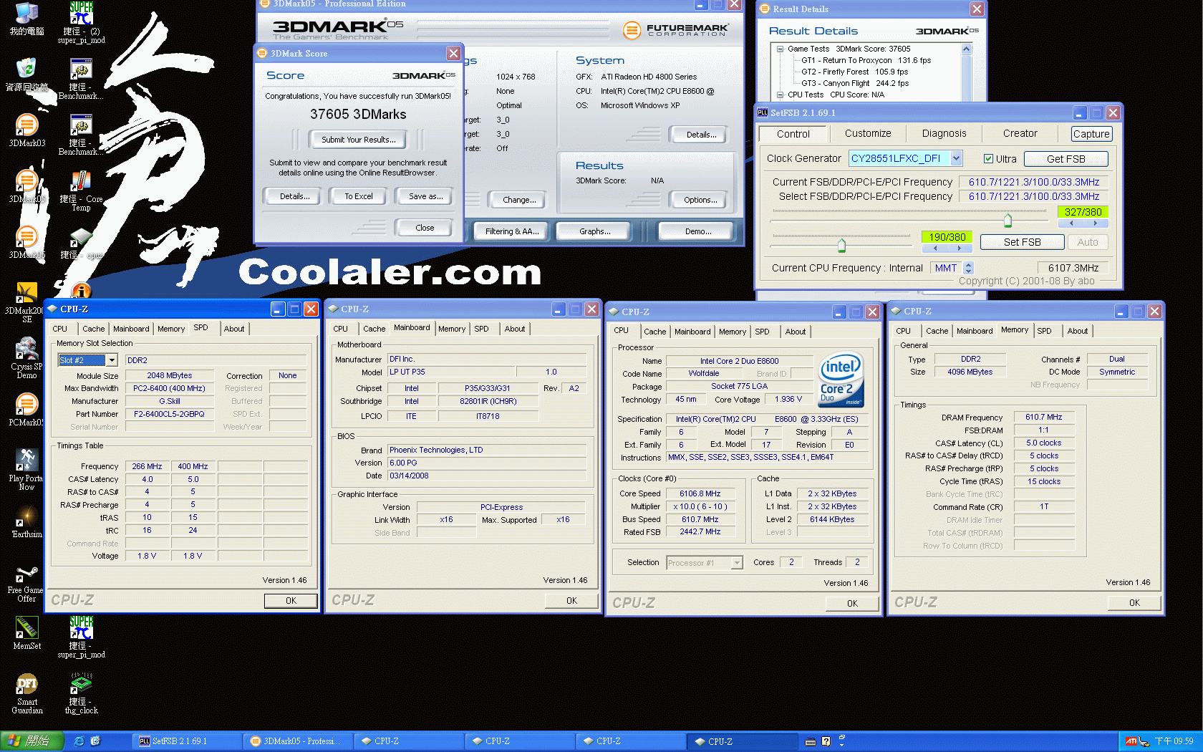1203x752 pixels.
Task: Open the Crysis SP Demo desktop icon
Action: tap(26, 358)
